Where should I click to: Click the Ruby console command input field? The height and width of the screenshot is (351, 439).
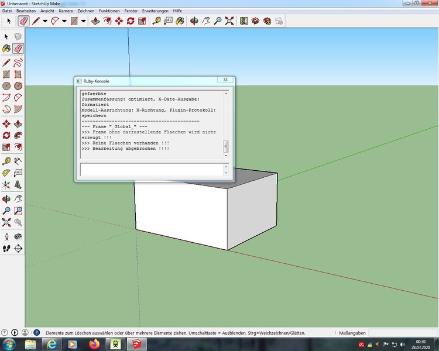[x=151, y=170]
